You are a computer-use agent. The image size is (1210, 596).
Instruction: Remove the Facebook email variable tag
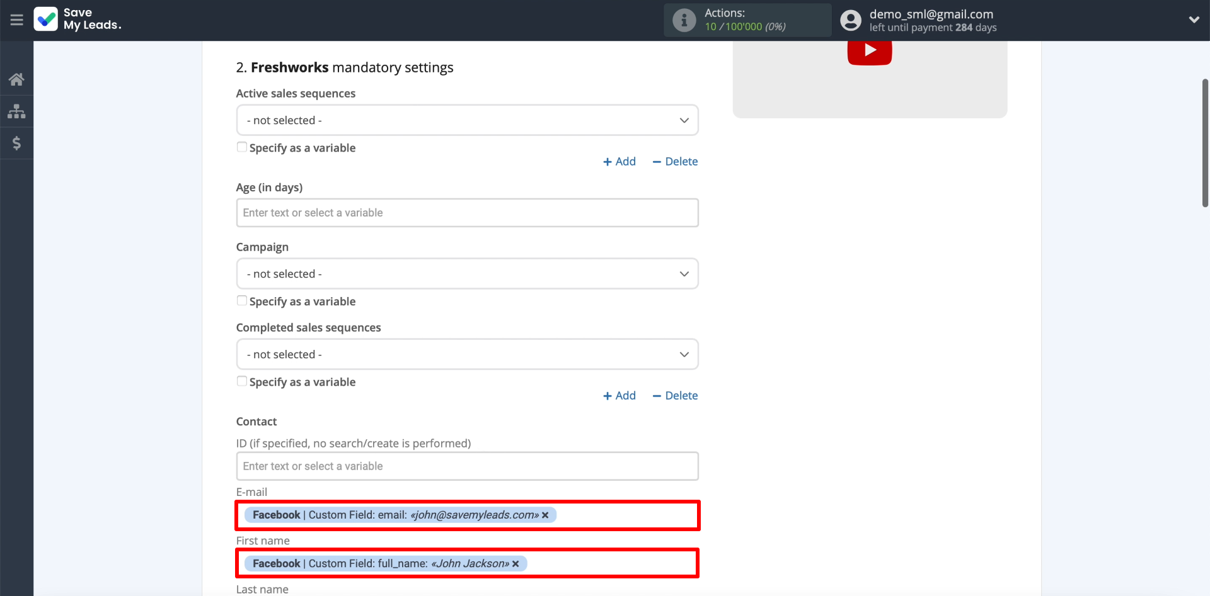(545, 515)
